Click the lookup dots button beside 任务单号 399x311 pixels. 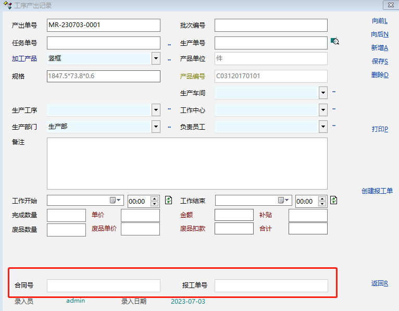pos(169,45)
